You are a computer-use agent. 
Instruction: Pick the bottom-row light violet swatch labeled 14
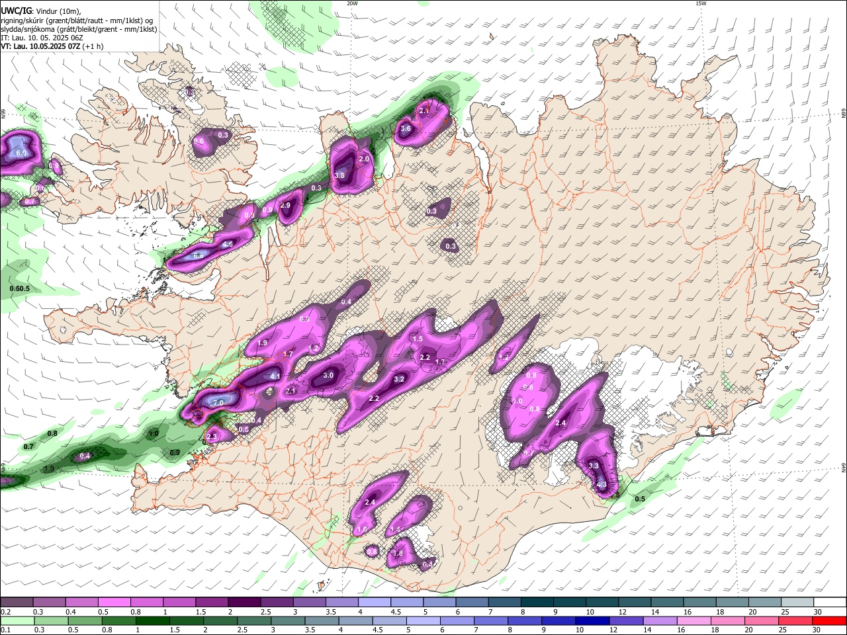click(660, 620)
